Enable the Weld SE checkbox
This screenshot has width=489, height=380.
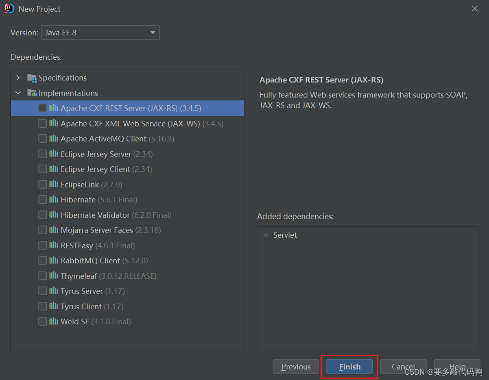tap(43, 321)
